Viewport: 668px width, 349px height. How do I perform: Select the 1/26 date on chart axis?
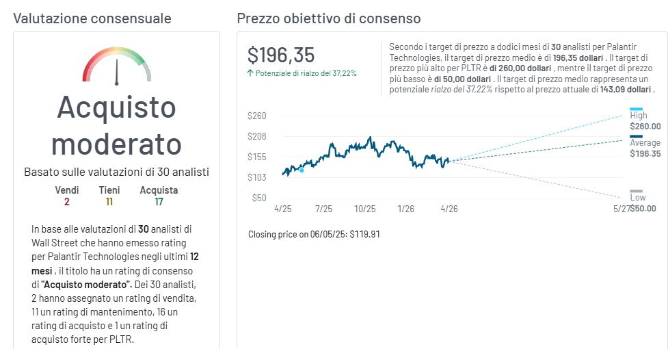pyautogui.click(x=407, y=209)
